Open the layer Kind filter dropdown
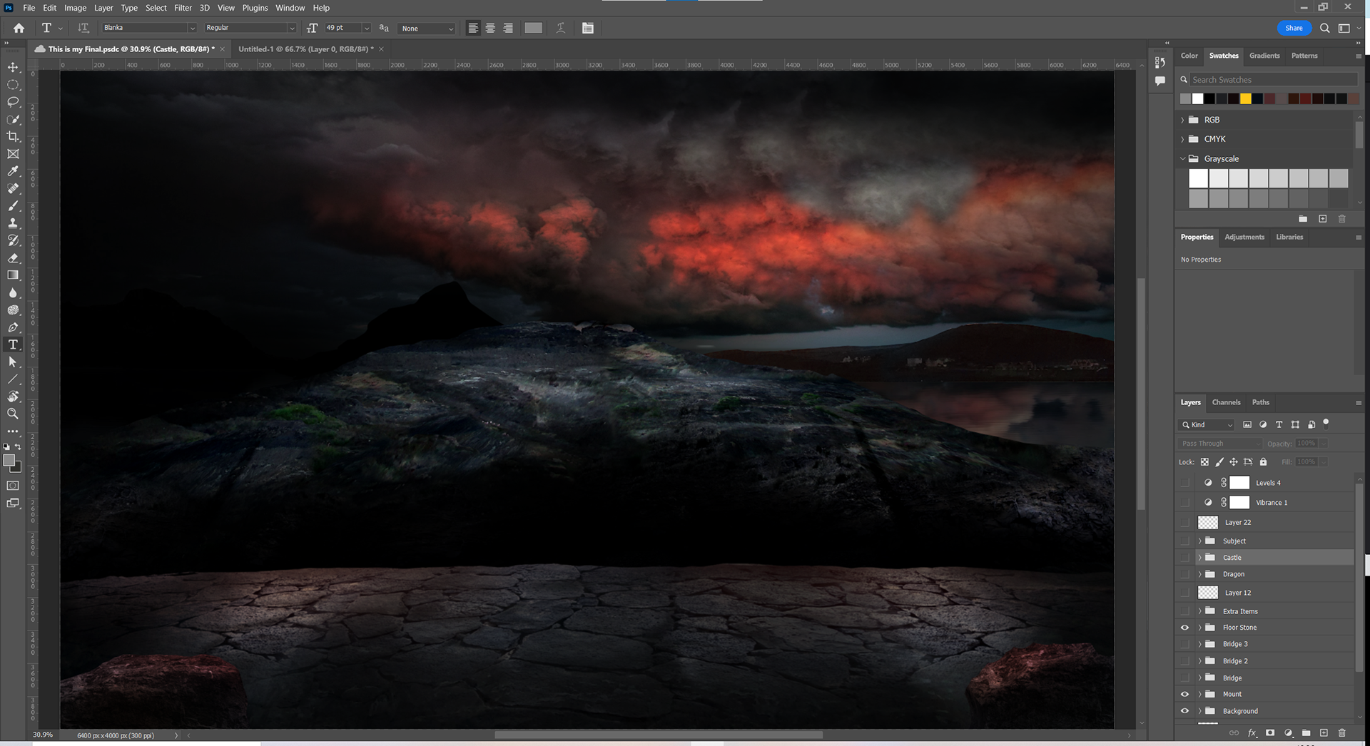The image size is (1370, 746). pyautogui.click(x=1207, y=424)
